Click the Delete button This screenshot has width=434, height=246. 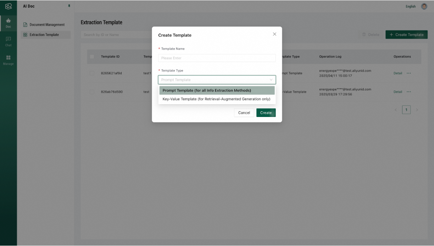coord(371,35)
